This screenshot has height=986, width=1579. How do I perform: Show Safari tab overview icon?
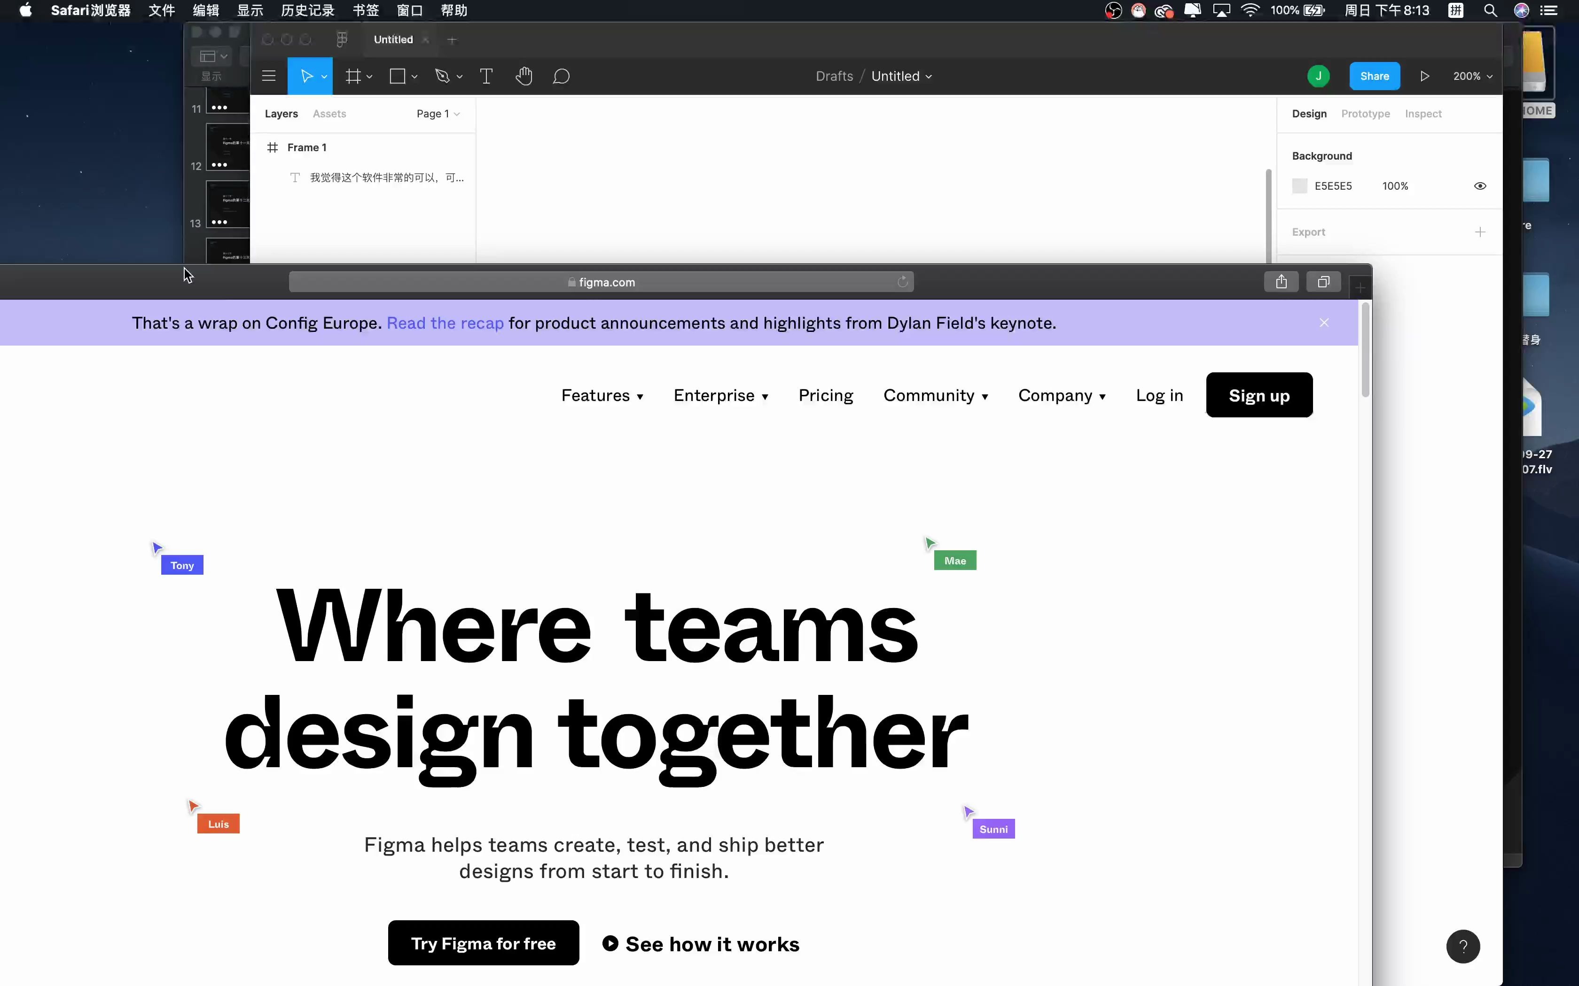[x=1323, y=282]
